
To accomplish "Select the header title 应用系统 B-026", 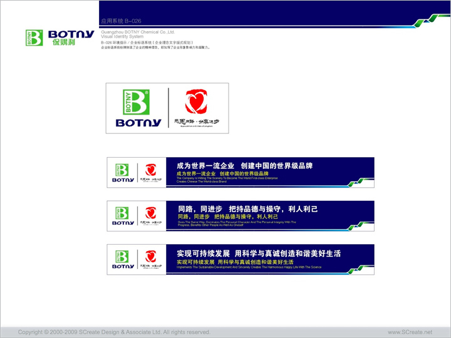I will click(121, 21).
